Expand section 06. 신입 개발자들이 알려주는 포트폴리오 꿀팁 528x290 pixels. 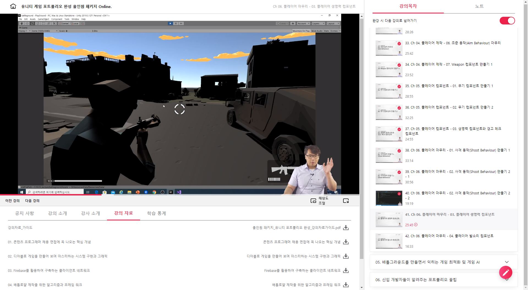pos(444,280)
